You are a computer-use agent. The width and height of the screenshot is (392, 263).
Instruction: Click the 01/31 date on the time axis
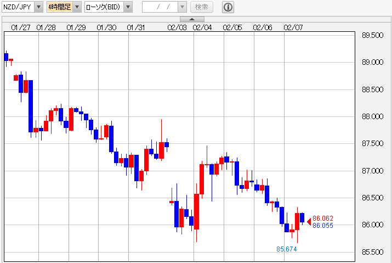(x=135, y=27)
